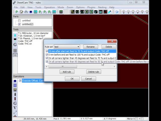Click the grid table icon in Tools sidebar
The height and width of the screenshot is (121, 161).
pos(15,50)
